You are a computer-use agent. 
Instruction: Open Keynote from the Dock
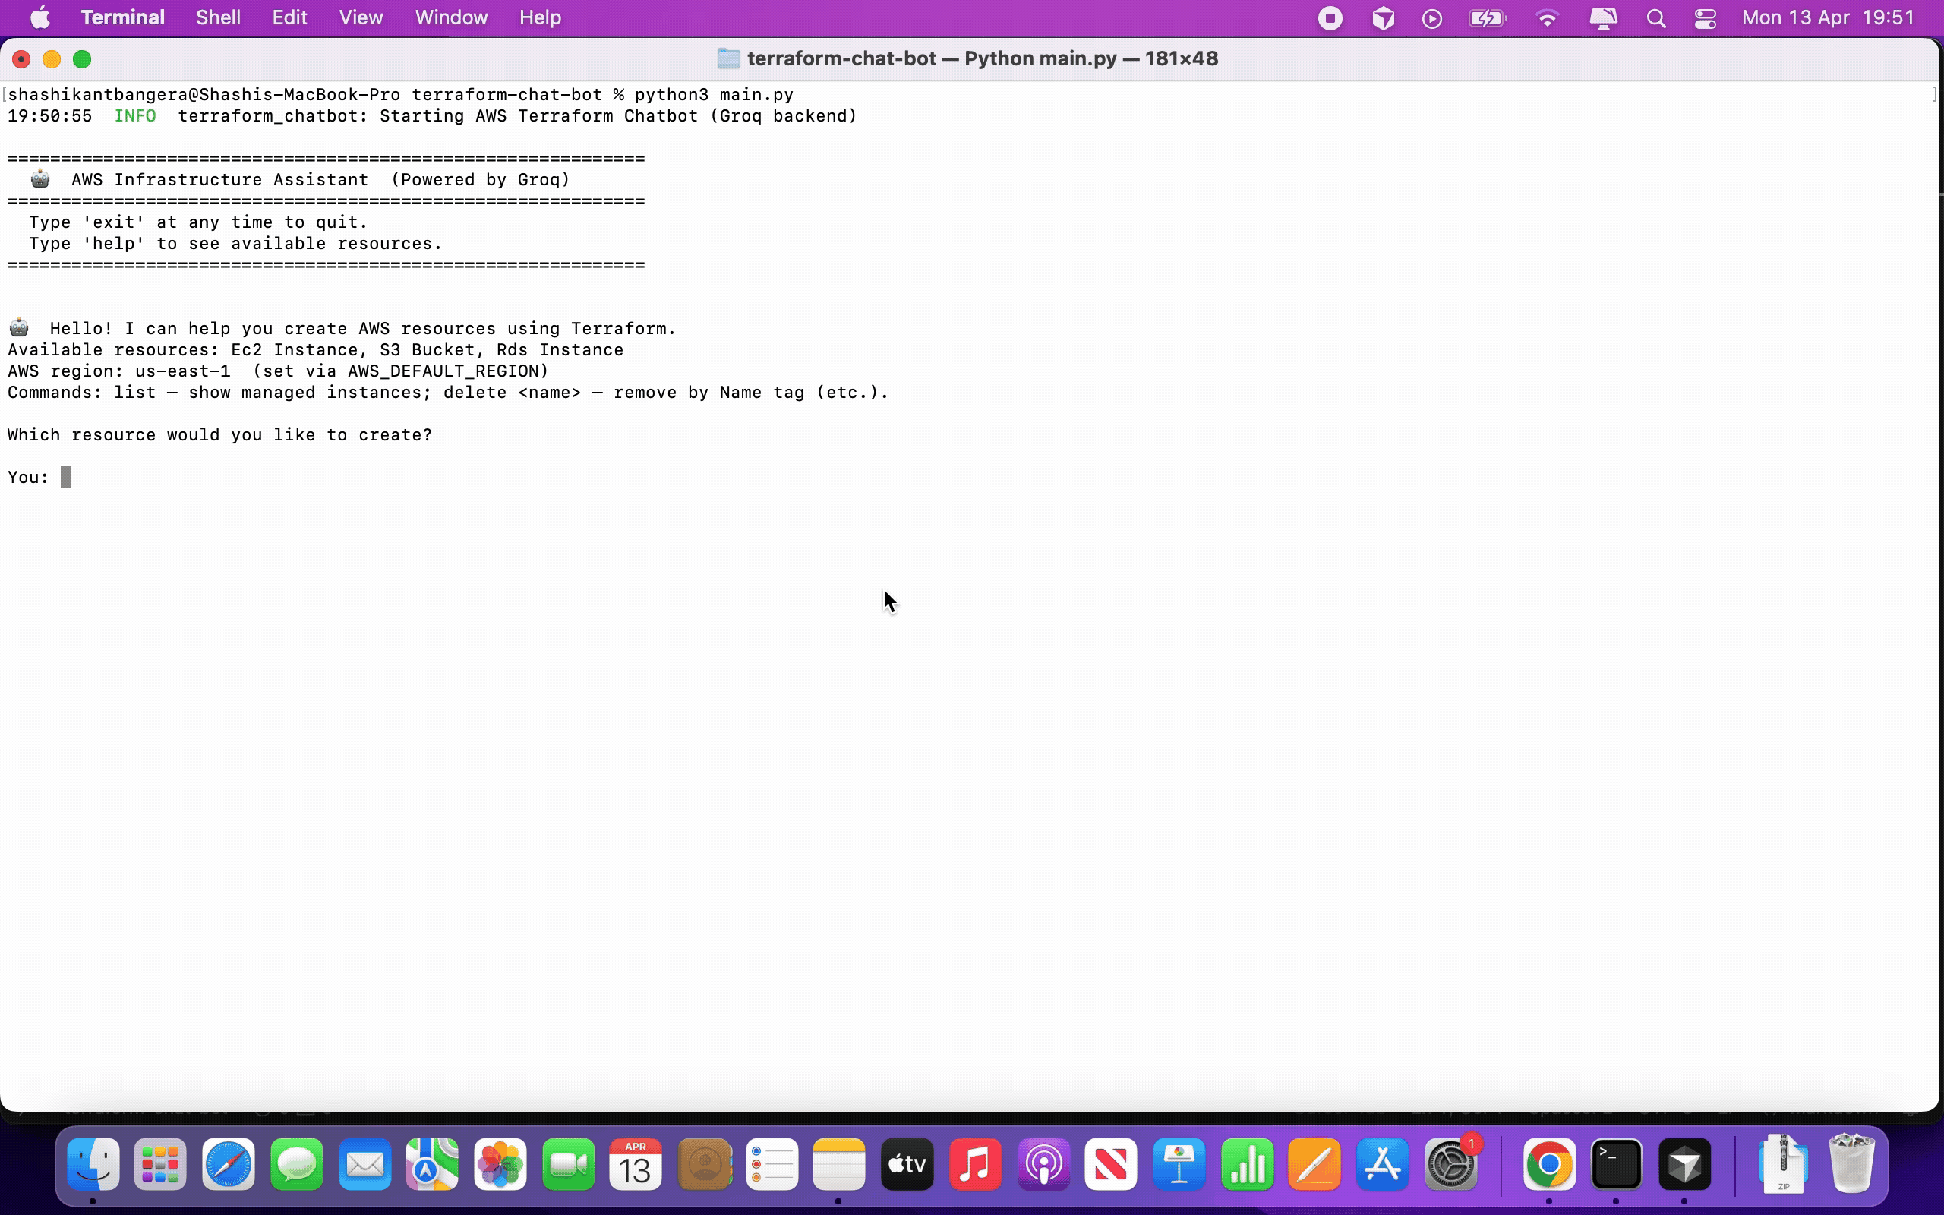point(1179,1163)
